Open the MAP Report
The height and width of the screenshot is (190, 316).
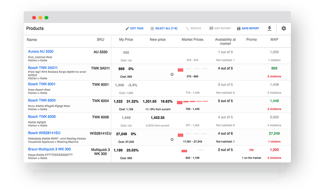point(220,28)
